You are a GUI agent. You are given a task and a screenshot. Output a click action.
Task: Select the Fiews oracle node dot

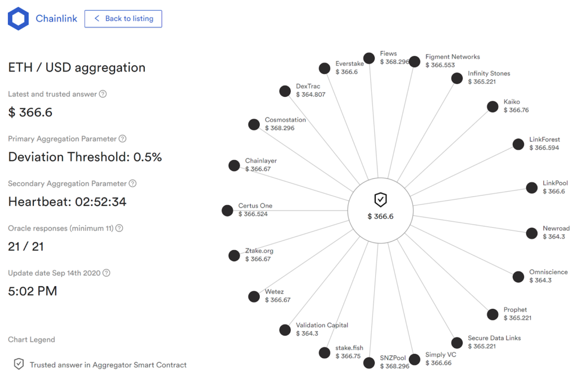tap(369, 58)
